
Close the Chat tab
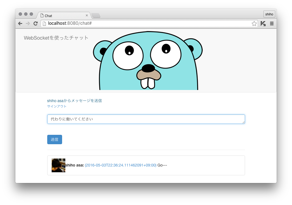87,15
